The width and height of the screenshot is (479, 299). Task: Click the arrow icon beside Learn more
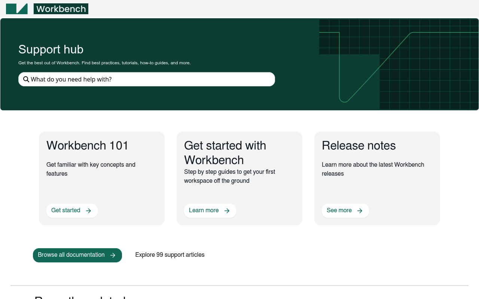[x=227, y=211]
